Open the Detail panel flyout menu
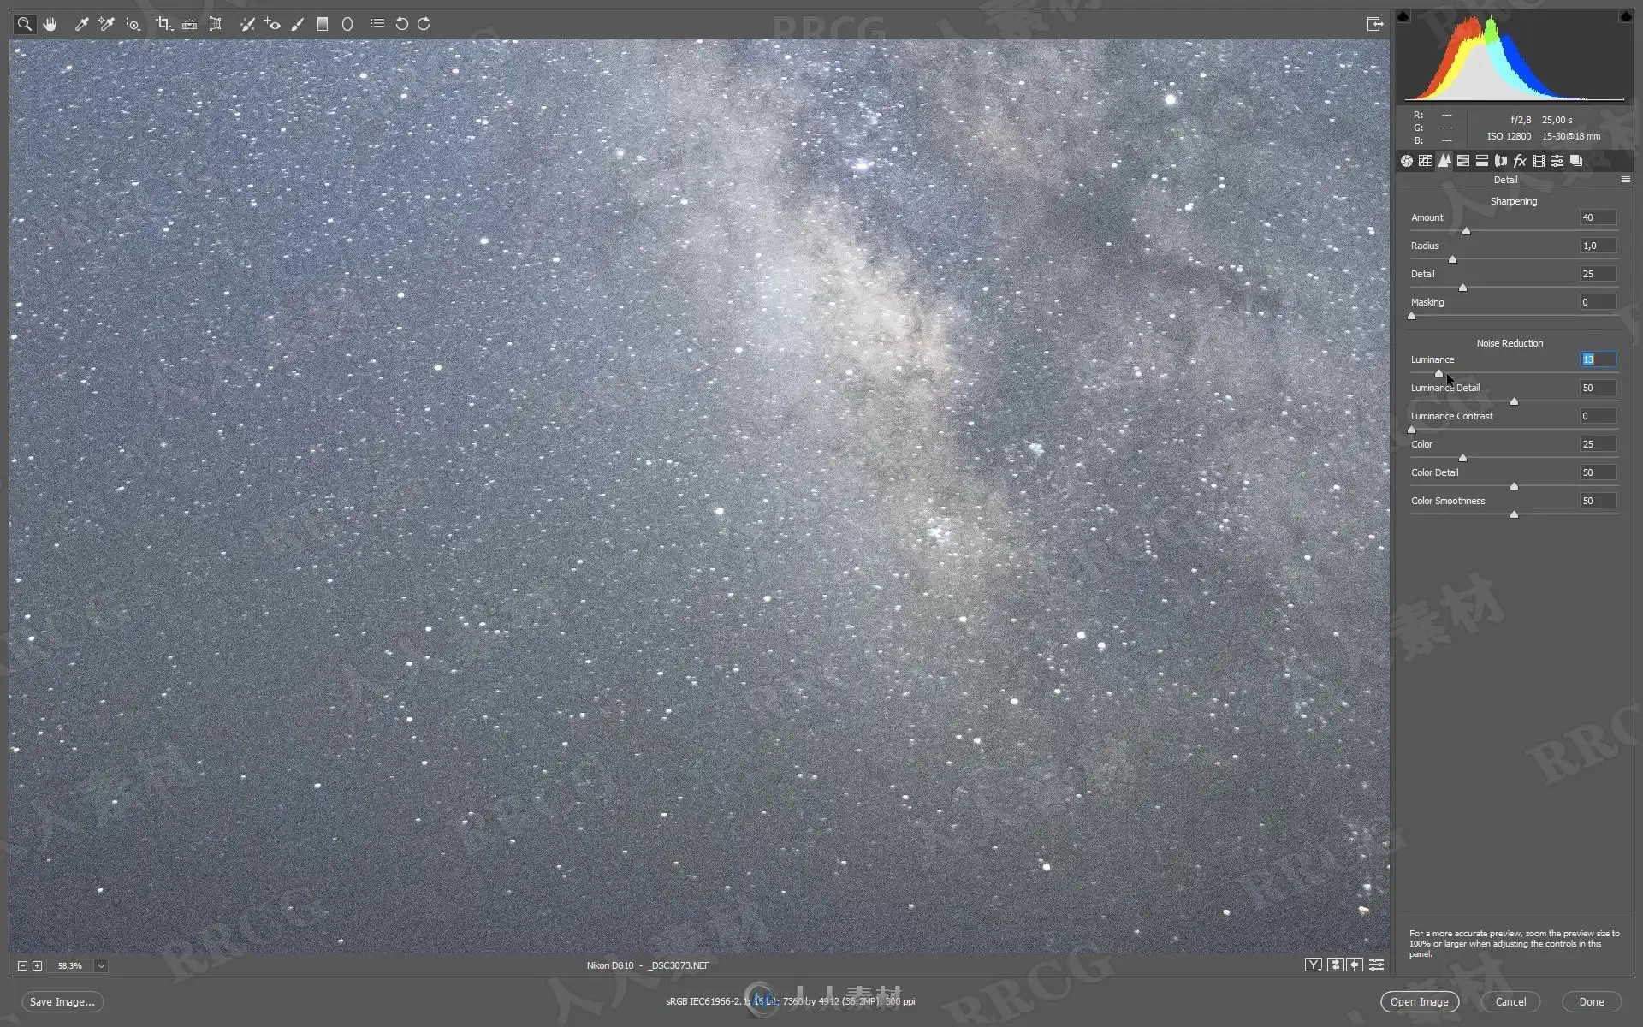The image size is (1643, 1027). pyautogui.click(x=1625, y=180)
